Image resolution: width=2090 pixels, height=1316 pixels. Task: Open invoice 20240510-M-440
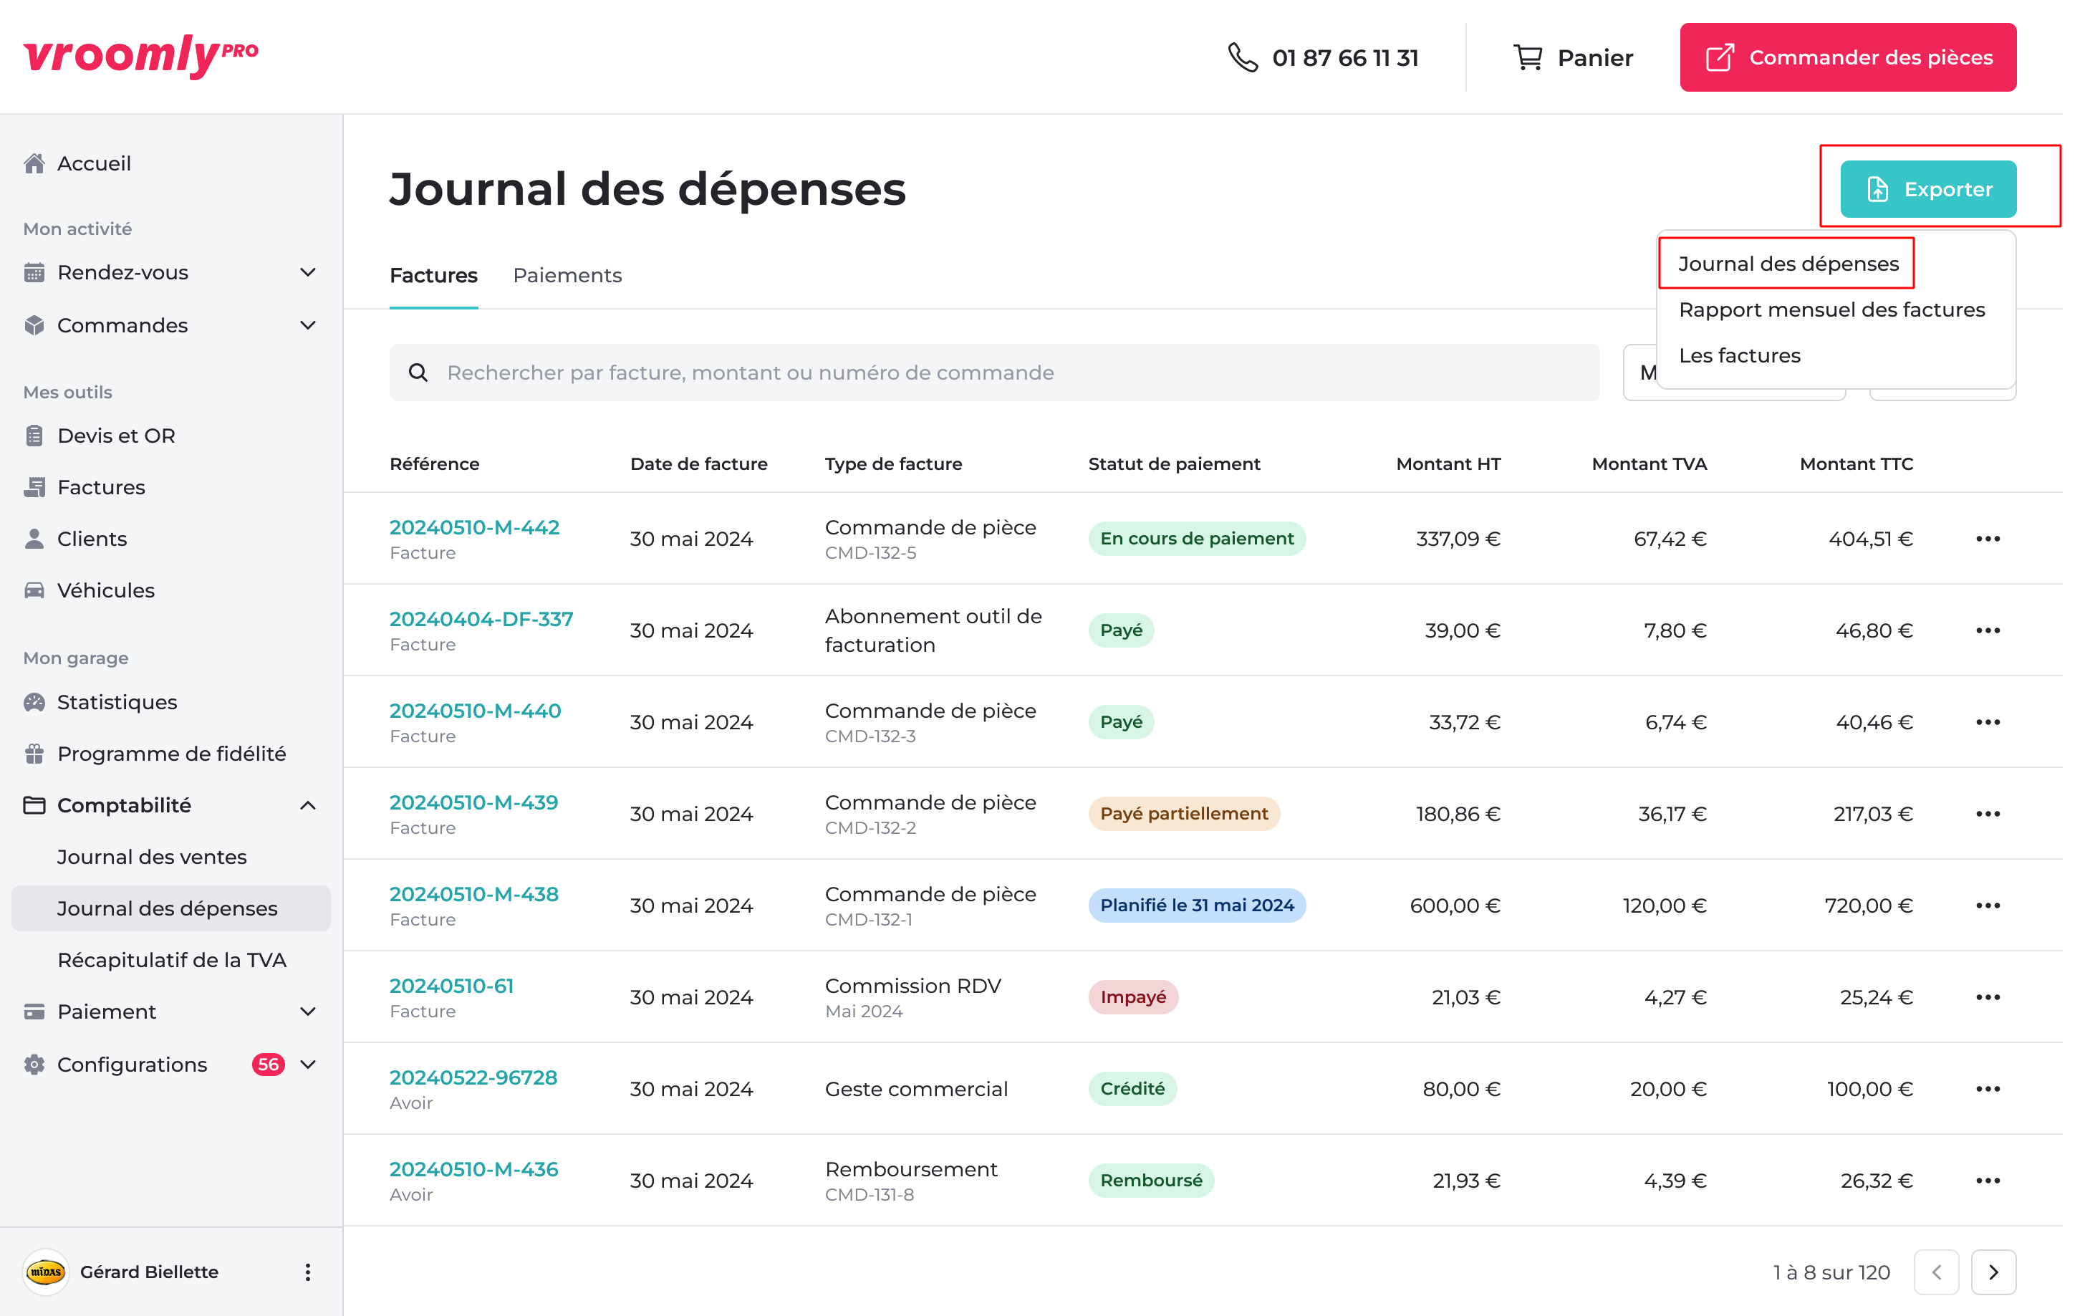click(x=475, y=710)
